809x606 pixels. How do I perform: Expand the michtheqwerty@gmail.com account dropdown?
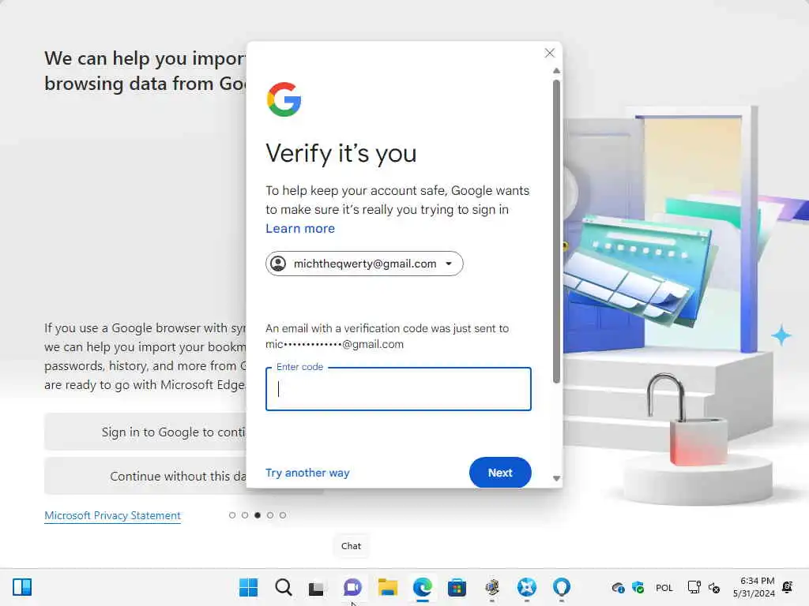click(364, 264)
